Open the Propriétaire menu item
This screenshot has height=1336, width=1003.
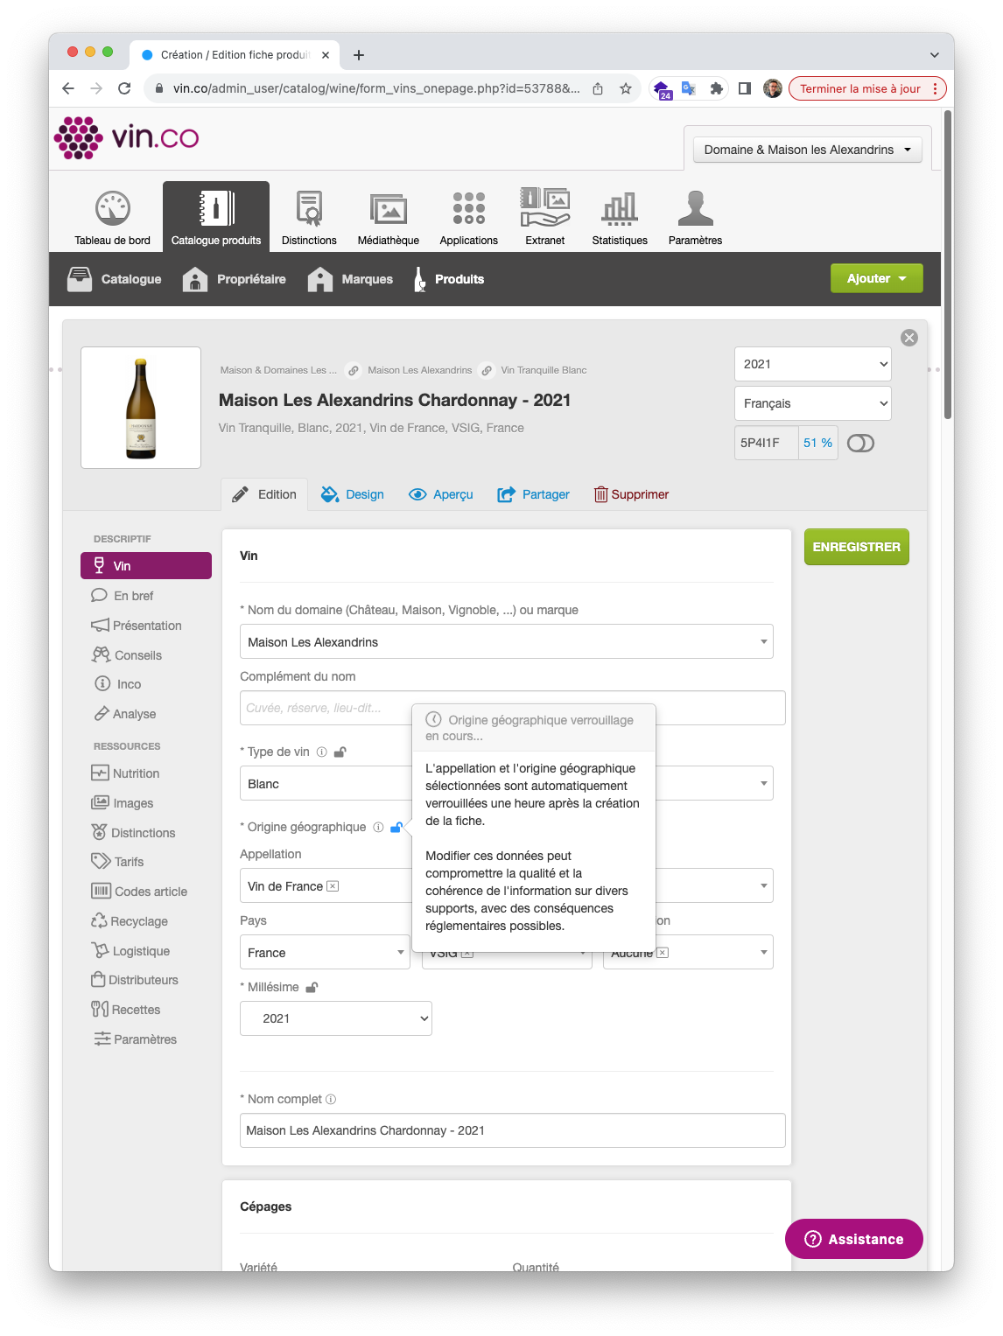click(x=235, y=279)
